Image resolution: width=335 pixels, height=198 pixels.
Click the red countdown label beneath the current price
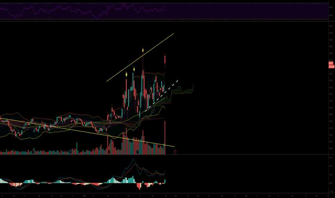click(x=331, y=67)
